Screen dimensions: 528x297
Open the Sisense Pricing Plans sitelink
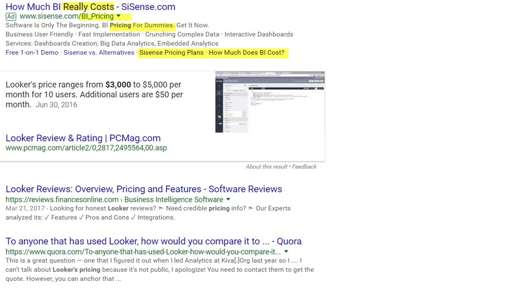click(171, 53)
